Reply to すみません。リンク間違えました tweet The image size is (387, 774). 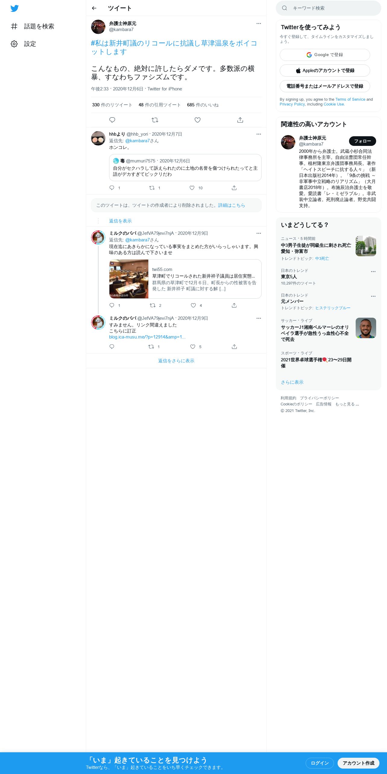[112, 347]
